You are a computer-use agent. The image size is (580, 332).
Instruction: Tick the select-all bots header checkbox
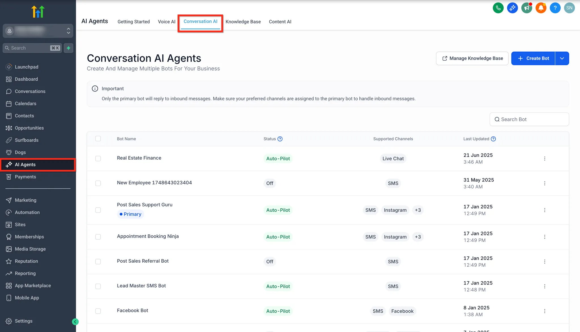click(98, 139)
